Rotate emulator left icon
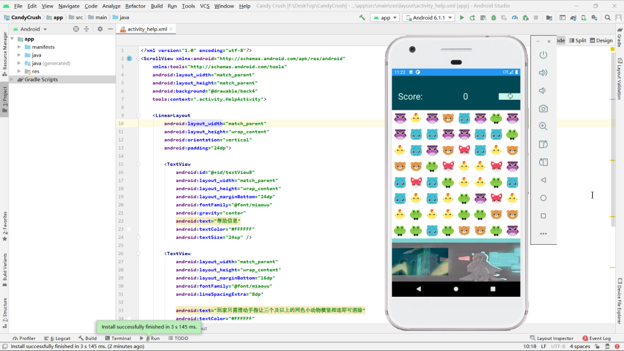 click(543, 144)
